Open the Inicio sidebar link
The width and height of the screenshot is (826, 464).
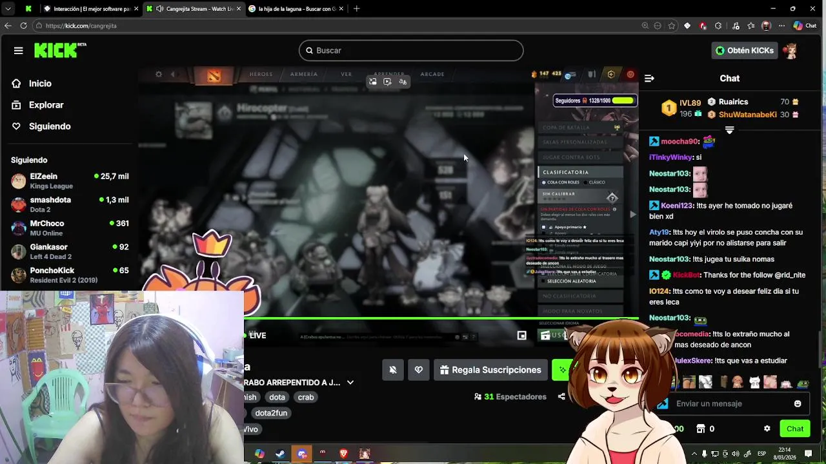click(x=32, y=83)
